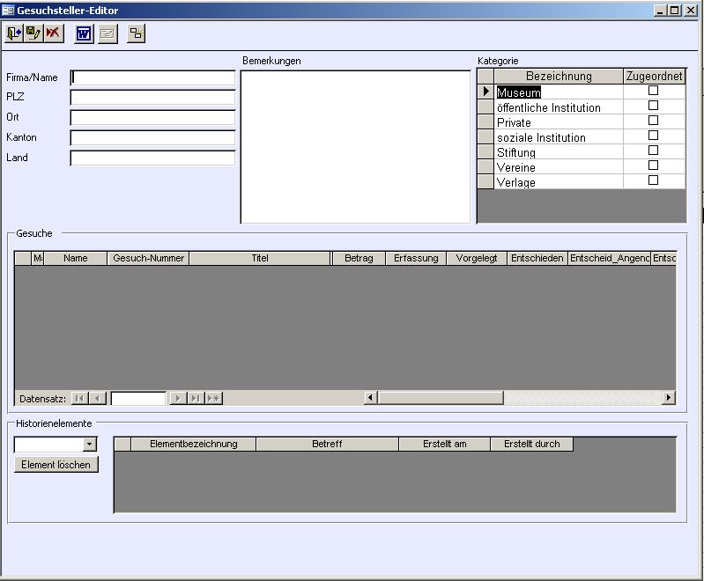This screenshot has width=704, height=581.
Task: Click into the Firma/Name input field
Action: coord(152,77)
